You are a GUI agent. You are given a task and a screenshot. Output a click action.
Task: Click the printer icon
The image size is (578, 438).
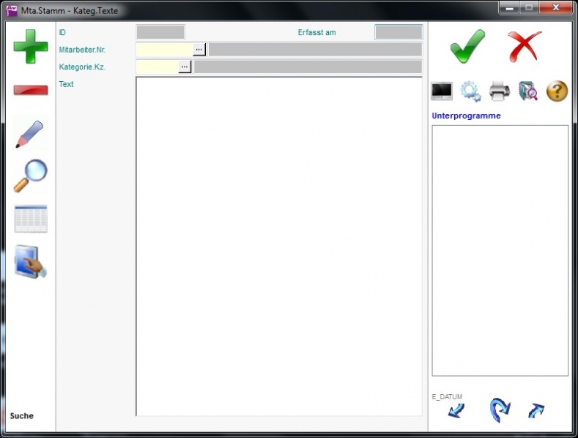(x=500, y=91)
